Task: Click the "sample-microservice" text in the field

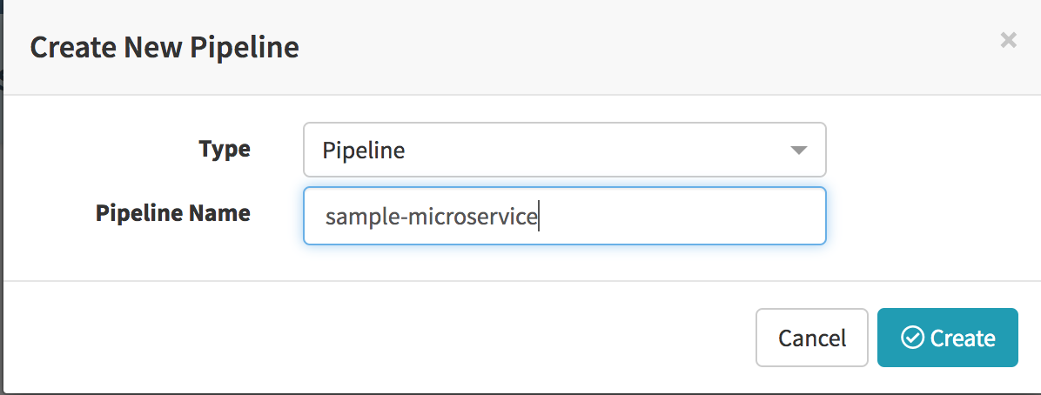Action: 431,216
